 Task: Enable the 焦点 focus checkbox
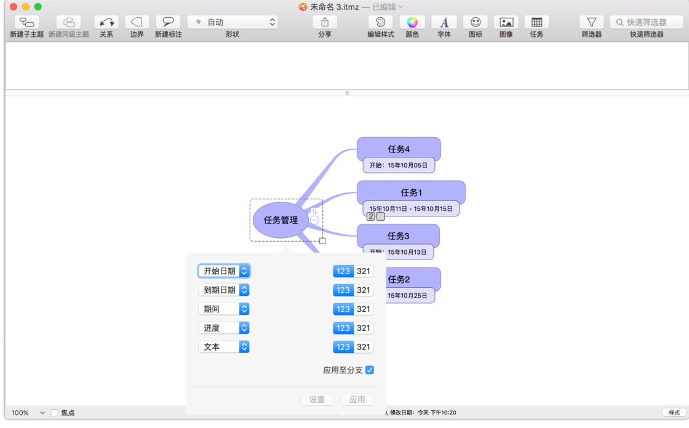pyautogui.click(x=54, y=413)
